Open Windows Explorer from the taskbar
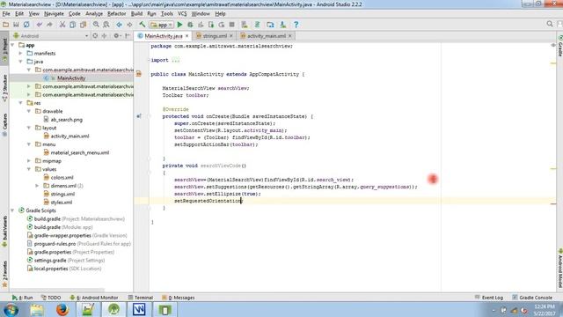563x317 pixels. [37, 309]
